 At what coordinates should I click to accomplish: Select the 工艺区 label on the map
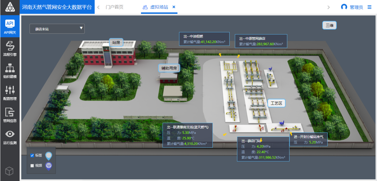[276, 103]
